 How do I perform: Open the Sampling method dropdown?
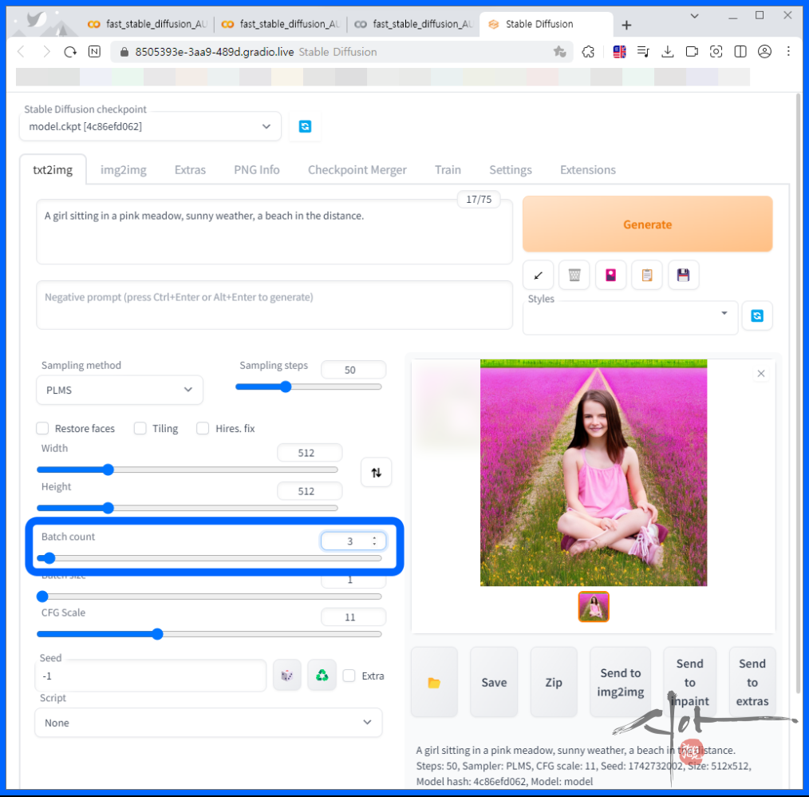tap(120, 390)
